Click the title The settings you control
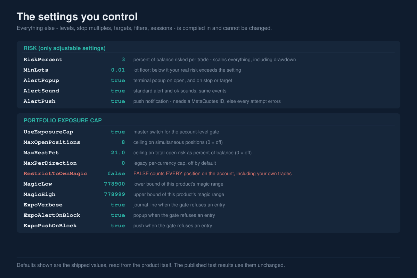The image size is (417, 278). pyautogui.click(x=77, y=17)
